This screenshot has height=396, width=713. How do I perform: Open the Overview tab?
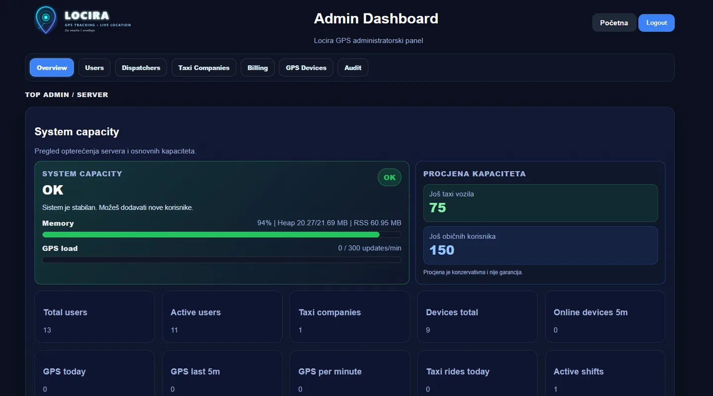tap(52, 68)
